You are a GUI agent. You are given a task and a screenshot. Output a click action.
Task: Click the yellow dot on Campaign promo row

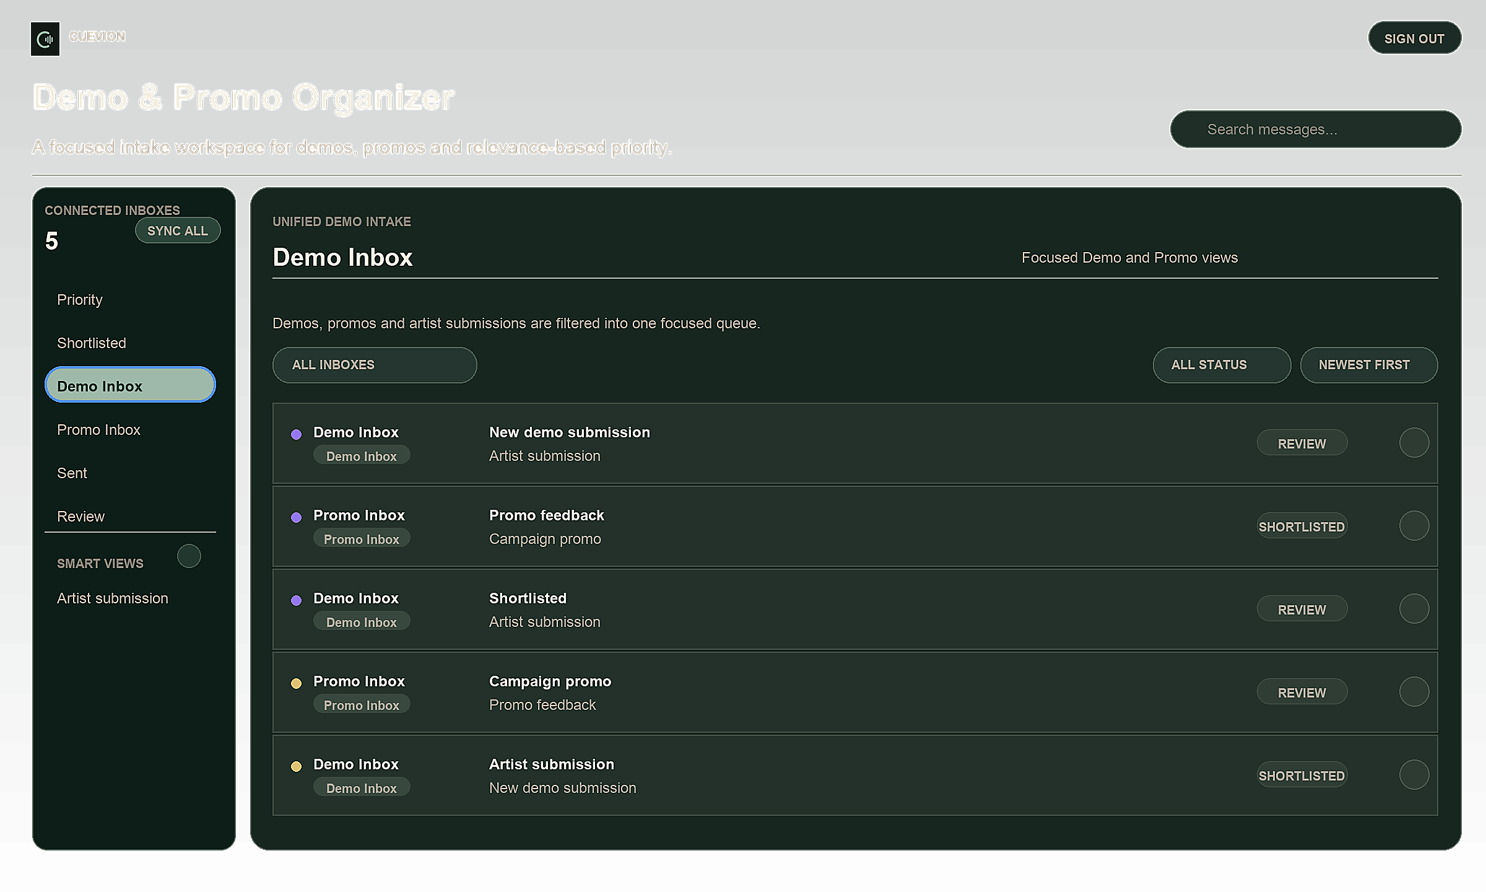297,683
